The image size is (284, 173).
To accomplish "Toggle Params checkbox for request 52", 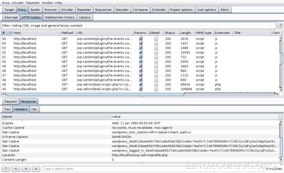I will [x=141, y=52].
